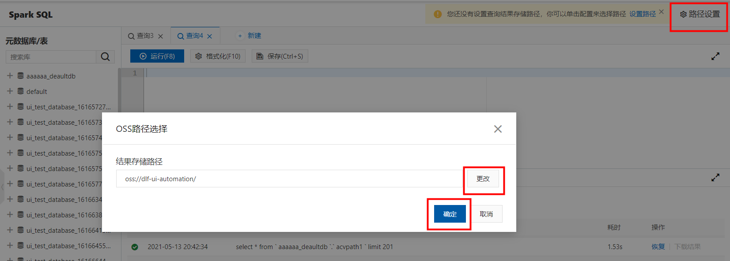
Task: Cancel the dialog with 取消
Action: pyautogui.click(x=486, y=214)
